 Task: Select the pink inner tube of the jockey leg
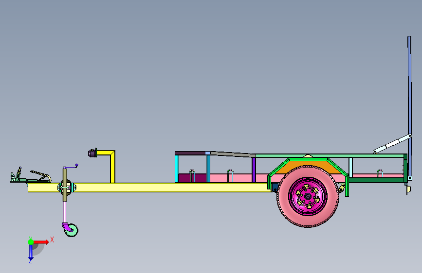[x=65, y=212]
